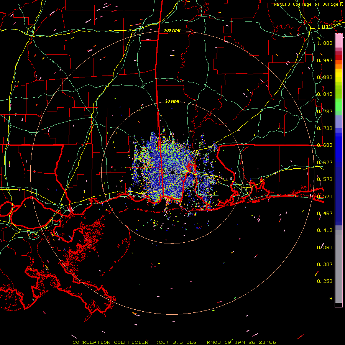Click the 0.787 legend value
Image resolution: width=345 pixels, height=345 pixels.
click(x=325, y=111)
